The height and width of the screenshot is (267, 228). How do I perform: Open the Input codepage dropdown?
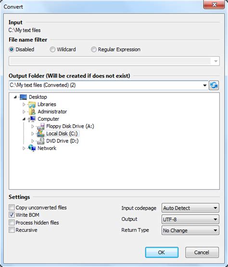[x=190, y=208]
